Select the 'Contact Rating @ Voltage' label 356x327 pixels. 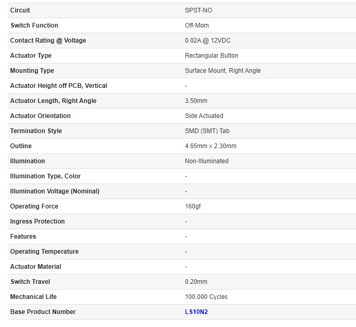[x=48, y=41]
